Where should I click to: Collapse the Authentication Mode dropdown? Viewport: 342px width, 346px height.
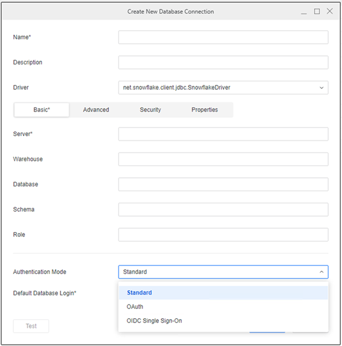coord(223,272)
